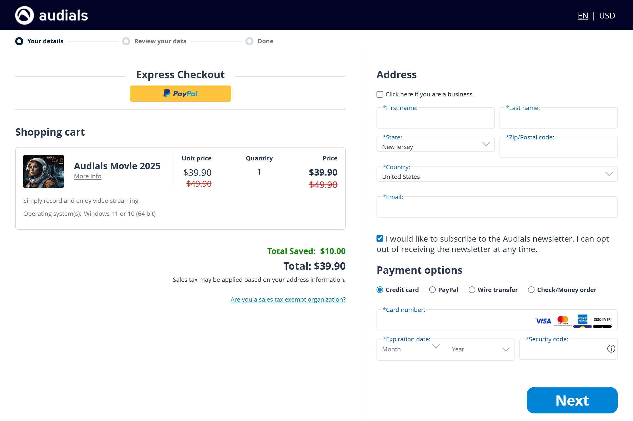The width and height of the screenshot is (633, 421).
Task: Open the Country dropdown showing United States
Action: coord(497,174)
